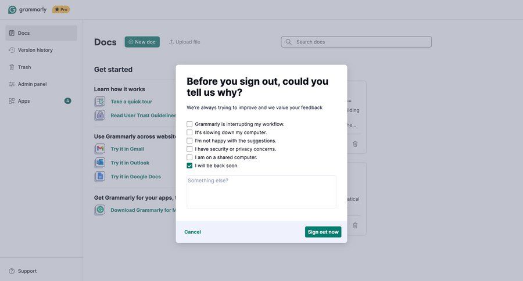Image resolution: width=523 pixels, height=281 pixels.
Task: Check 'It's slowing down my computer'
Action: coord(189,132)
